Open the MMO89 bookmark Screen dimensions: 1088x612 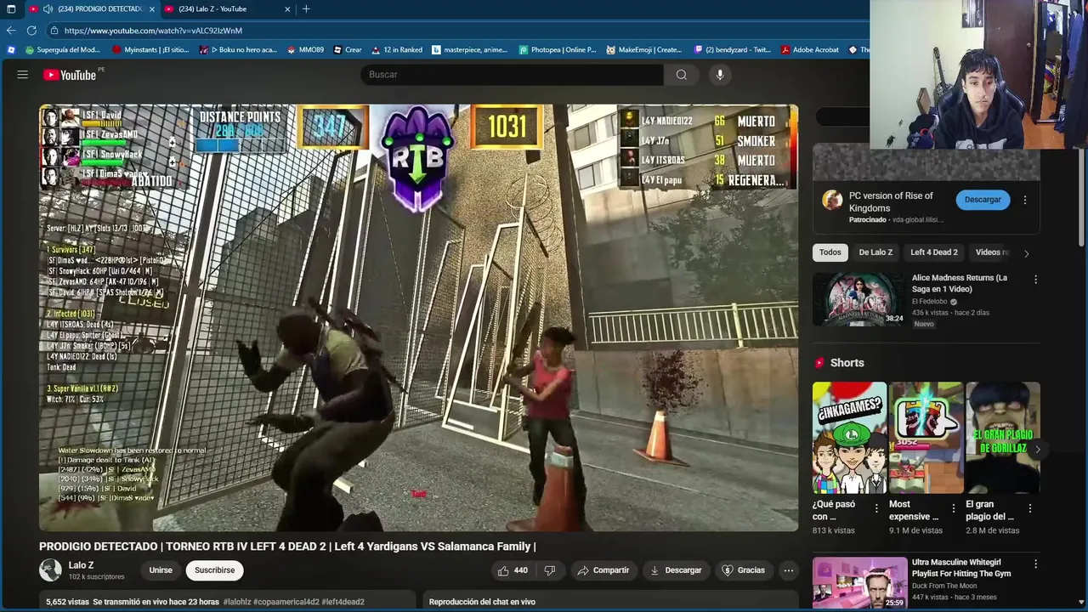[305, 50]
